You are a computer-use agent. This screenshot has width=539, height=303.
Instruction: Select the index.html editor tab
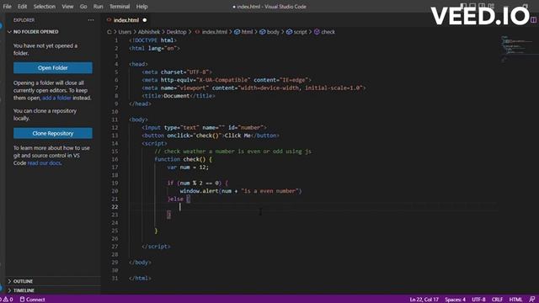coord(126,20)
